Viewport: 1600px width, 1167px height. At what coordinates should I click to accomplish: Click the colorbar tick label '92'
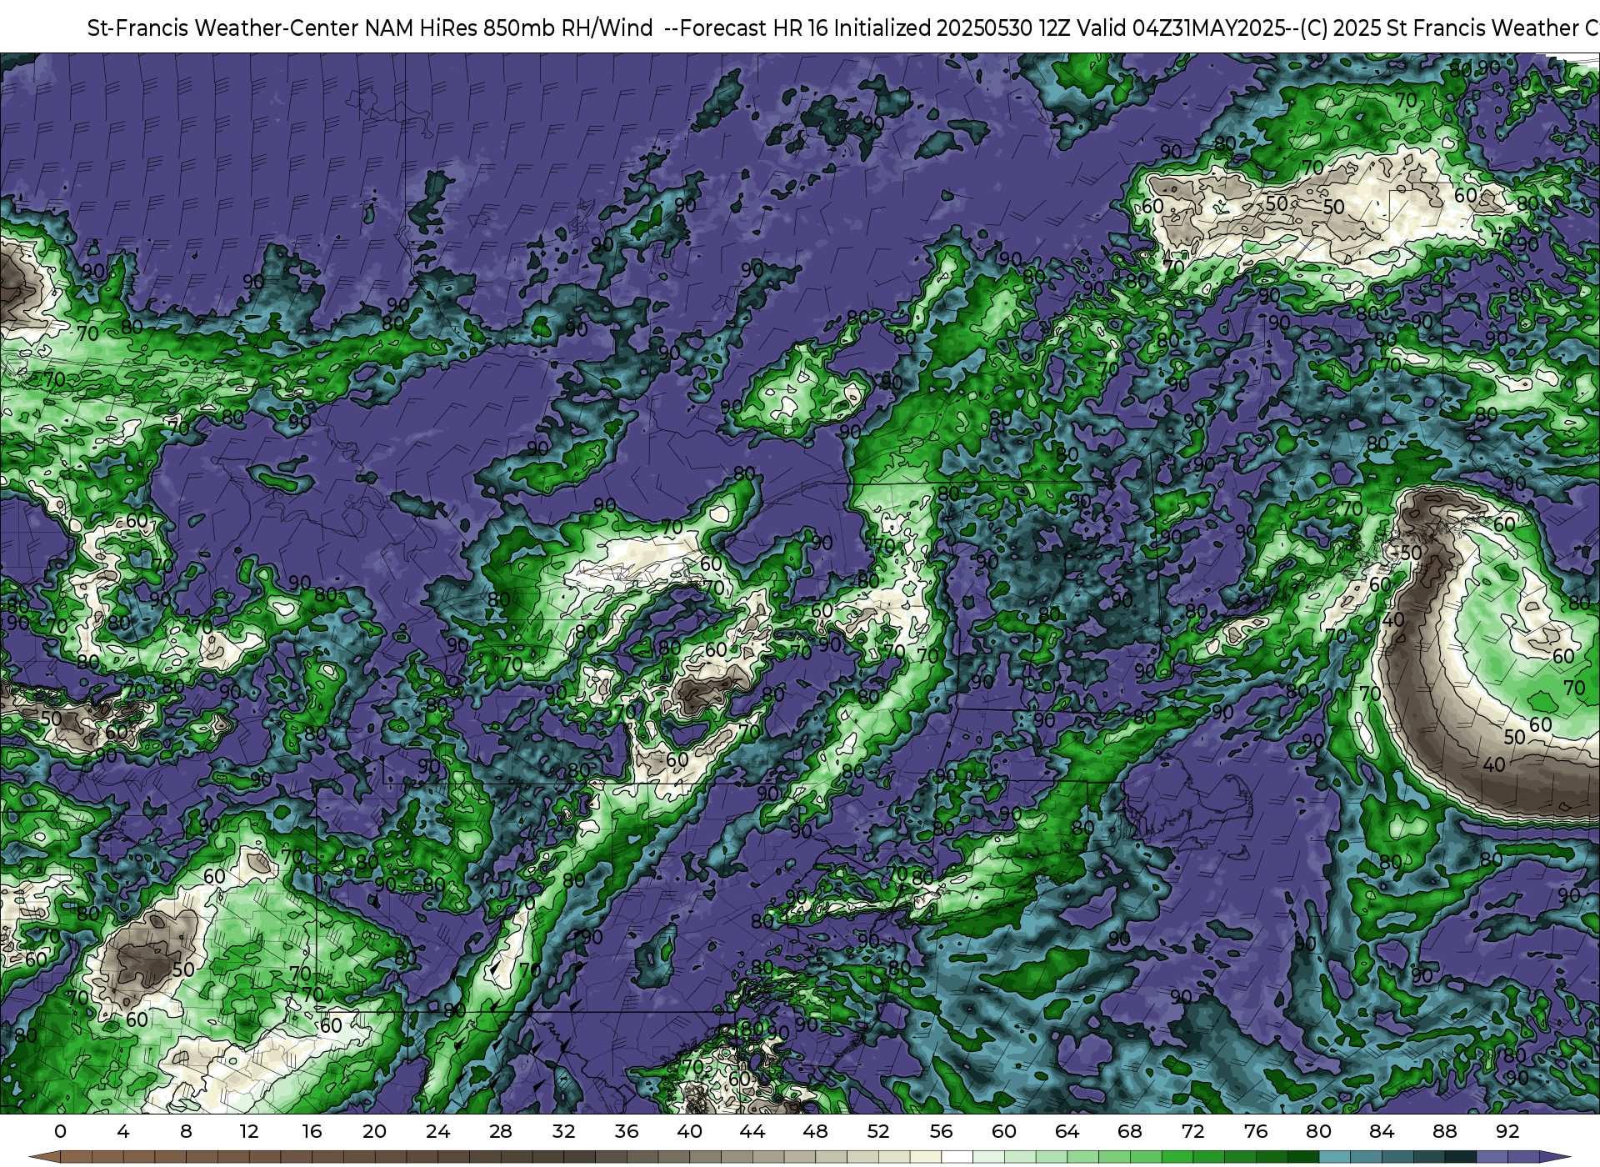point(1507,1131)
